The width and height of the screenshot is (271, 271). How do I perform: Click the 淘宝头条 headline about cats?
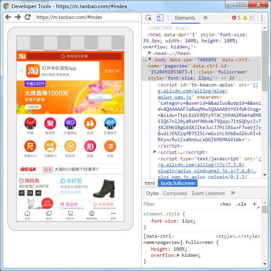pos(76,169)
